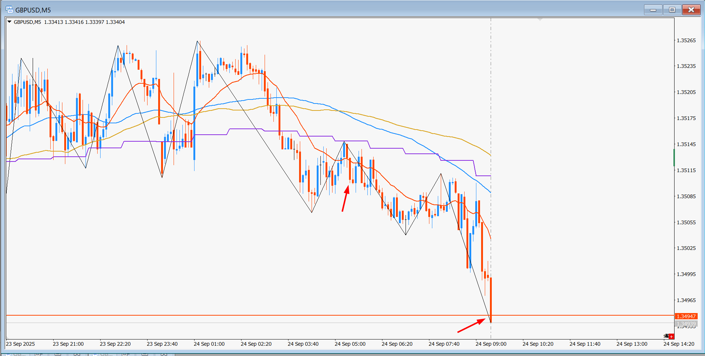This screenshot has height=356, width=705.
Task: Click the small red plus icon at chart bottom-right
Action: click(671, 336)
